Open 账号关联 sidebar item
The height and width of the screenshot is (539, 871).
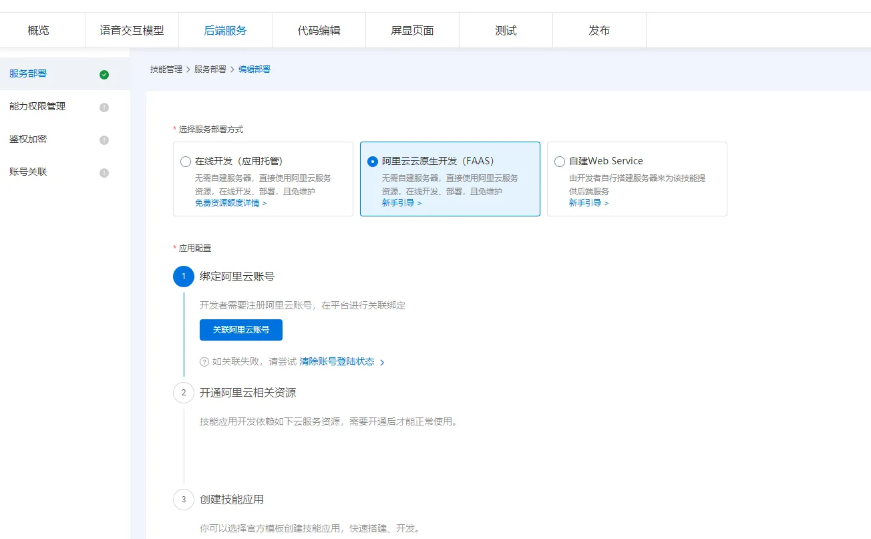click(65, 172)
